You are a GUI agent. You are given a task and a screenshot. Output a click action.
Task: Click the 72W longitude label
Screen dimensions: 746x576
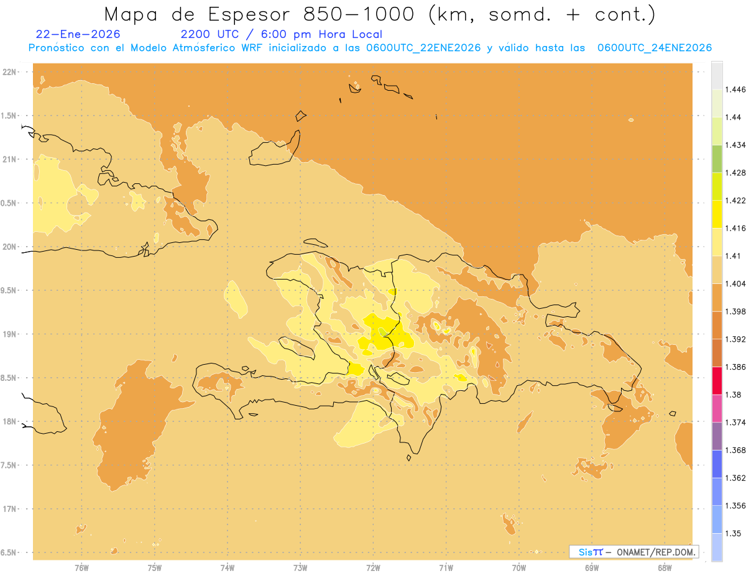[x=373, y=568]
